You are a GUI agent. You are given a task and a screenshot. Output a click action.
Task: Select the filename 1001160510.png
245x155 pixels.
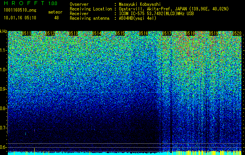[x=20, y=10]
